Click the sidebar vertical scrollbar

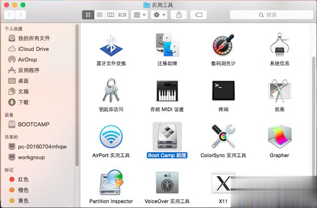point(77,95)
